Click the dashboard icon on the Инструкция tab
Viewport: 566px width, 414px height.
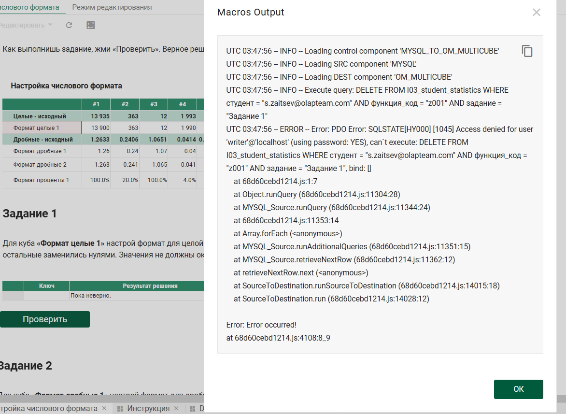(120, 409)
